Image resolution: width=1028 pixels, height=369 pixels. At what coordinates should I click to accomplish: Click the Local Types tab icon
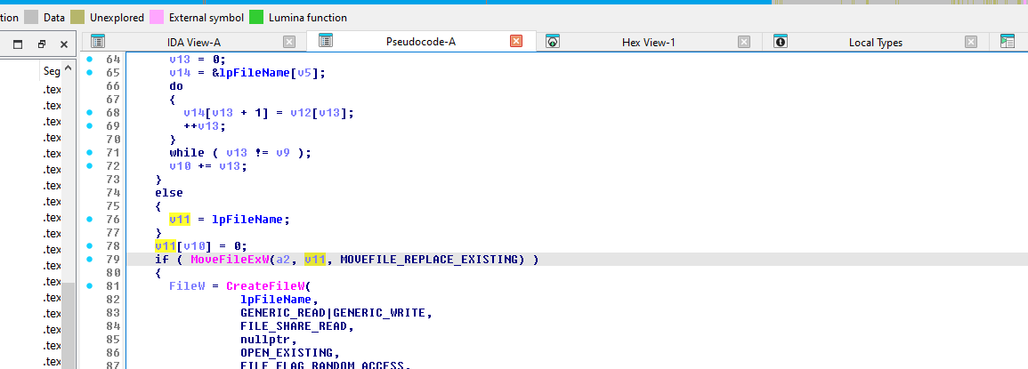(781, 42)
